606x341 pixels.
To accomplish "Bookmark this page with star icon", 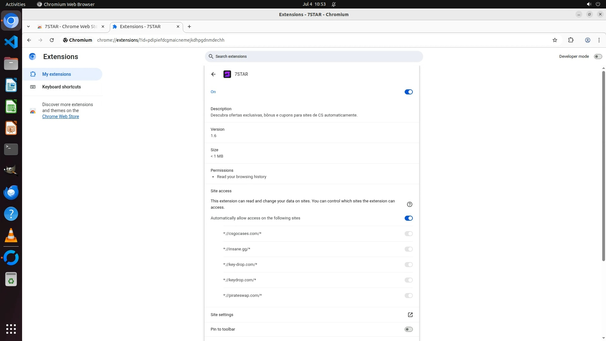I will [555, 40].
